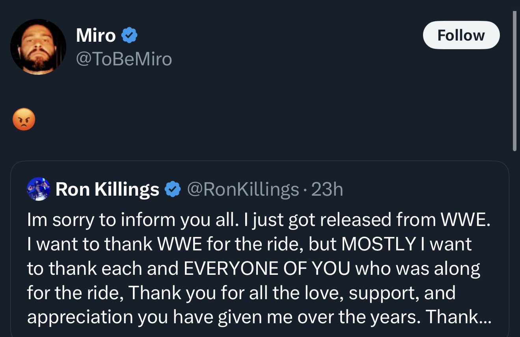This screenshot has width=520, height=337.
Task: Open Miro's profile picture
Action: [38, 47]
